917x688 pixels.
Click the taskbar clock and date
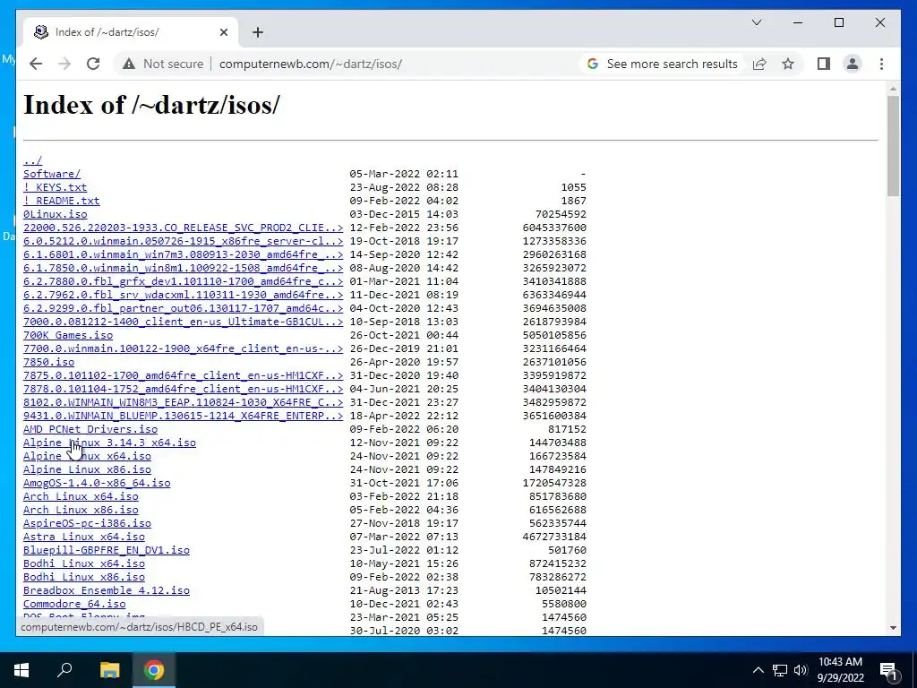(x=840, y=670)
